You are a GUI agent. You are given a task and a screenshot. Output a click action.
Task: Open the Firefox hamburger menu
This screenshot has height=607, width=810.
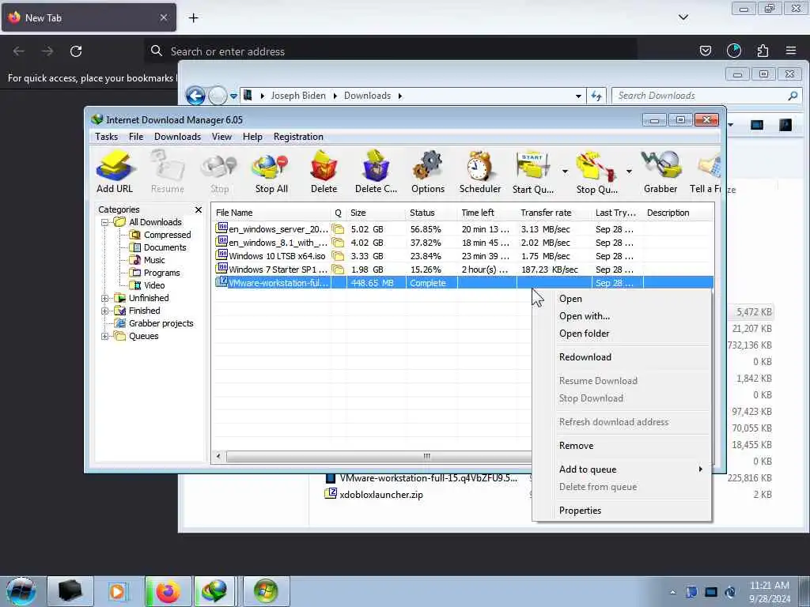tap(790, 51)
